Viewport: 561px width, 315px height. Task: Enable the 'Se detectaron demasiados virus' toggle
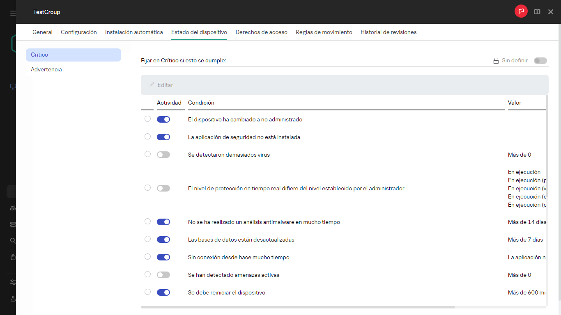pyautogui.click(x=163, y=154)
